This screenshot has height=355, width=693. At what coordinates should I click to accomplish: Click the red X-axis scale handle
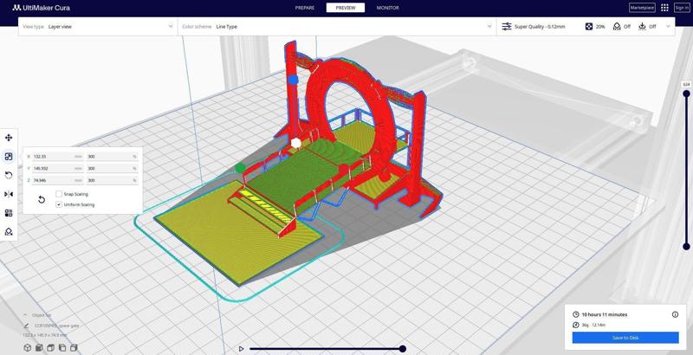click(343, 170)
